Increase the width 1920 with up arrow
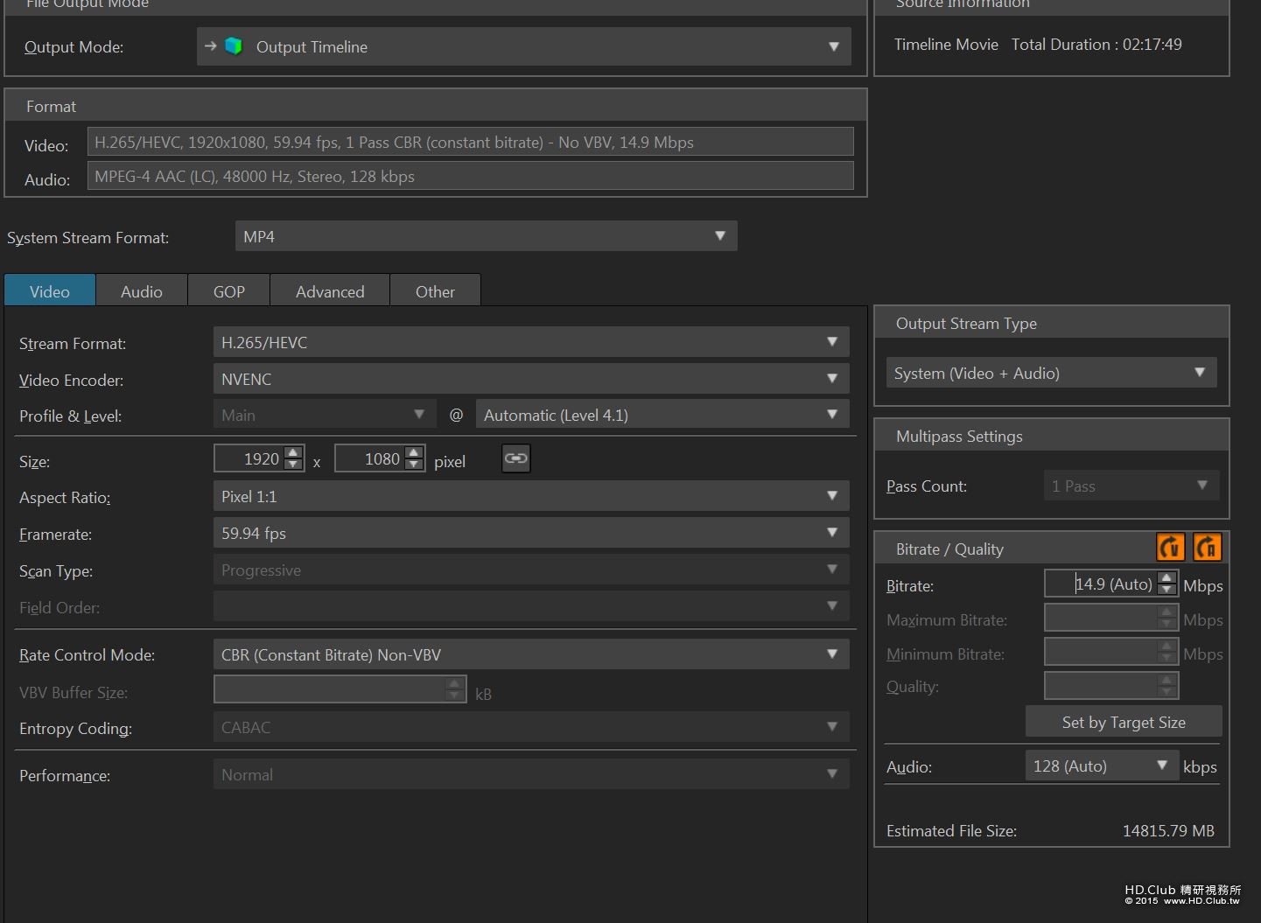Viewport: 1261px width, 923px height. [294, 452]
